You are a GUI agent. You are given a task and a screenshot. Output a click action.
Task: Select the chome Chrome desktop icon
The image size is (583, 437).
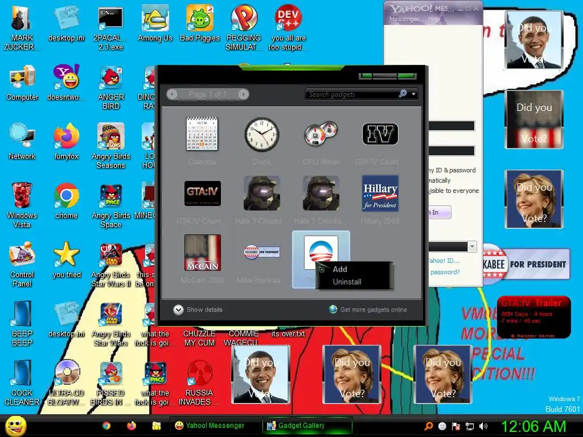click(x=66, y=201)
